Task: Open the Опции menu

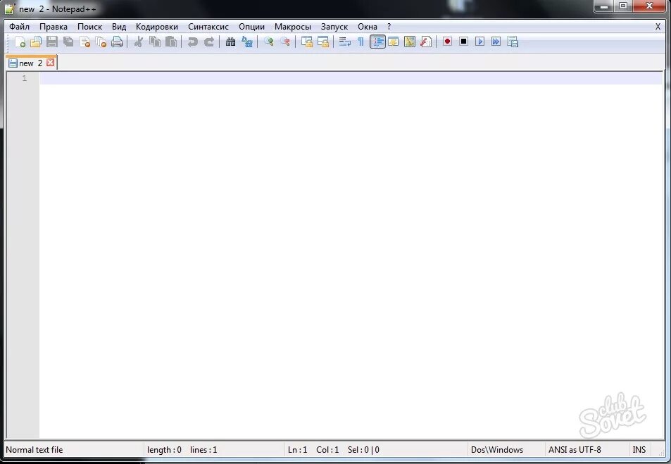Action: tap(251, 27)
